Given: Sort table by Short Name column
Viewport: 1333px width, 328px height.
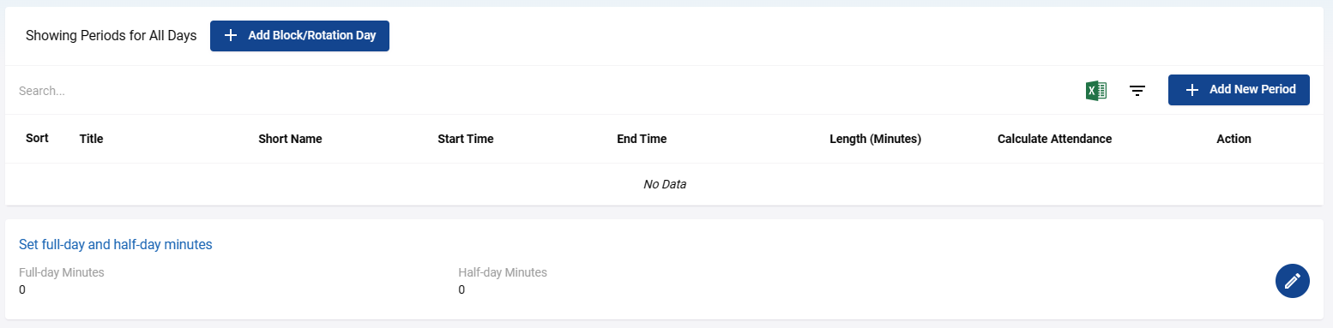Looking at the screenshot, I should coord(290,139).
